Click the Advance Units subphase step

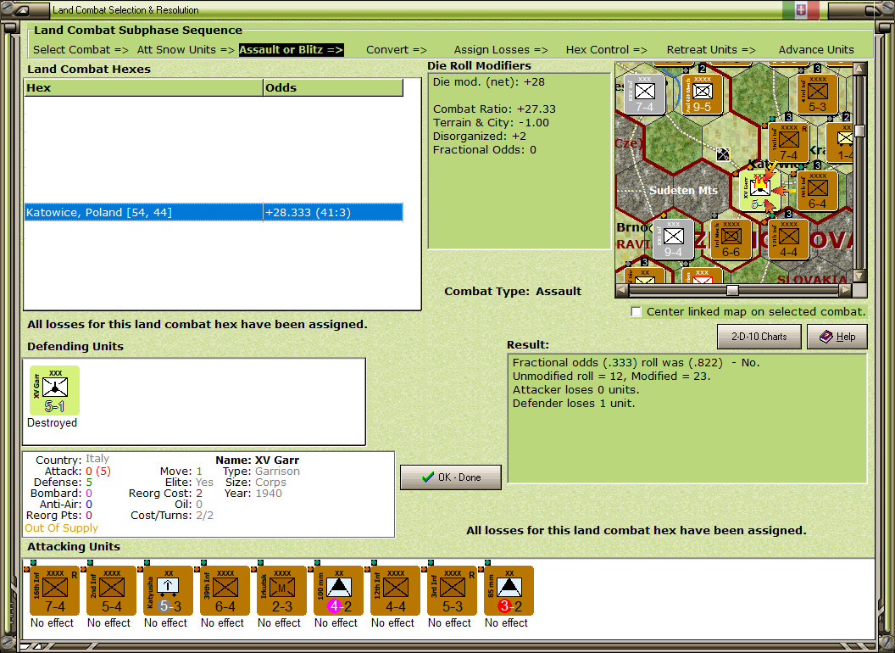pos(816,50)
